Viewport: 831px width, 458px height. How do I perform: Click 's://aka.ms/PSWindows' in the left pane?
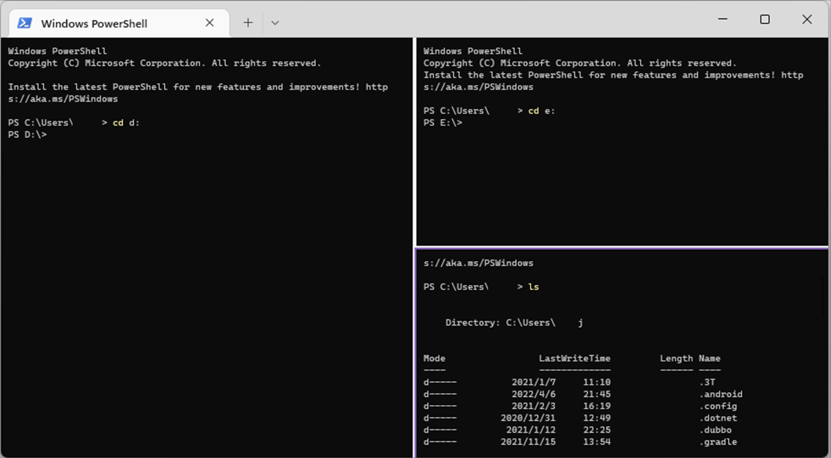pos(63,99)
